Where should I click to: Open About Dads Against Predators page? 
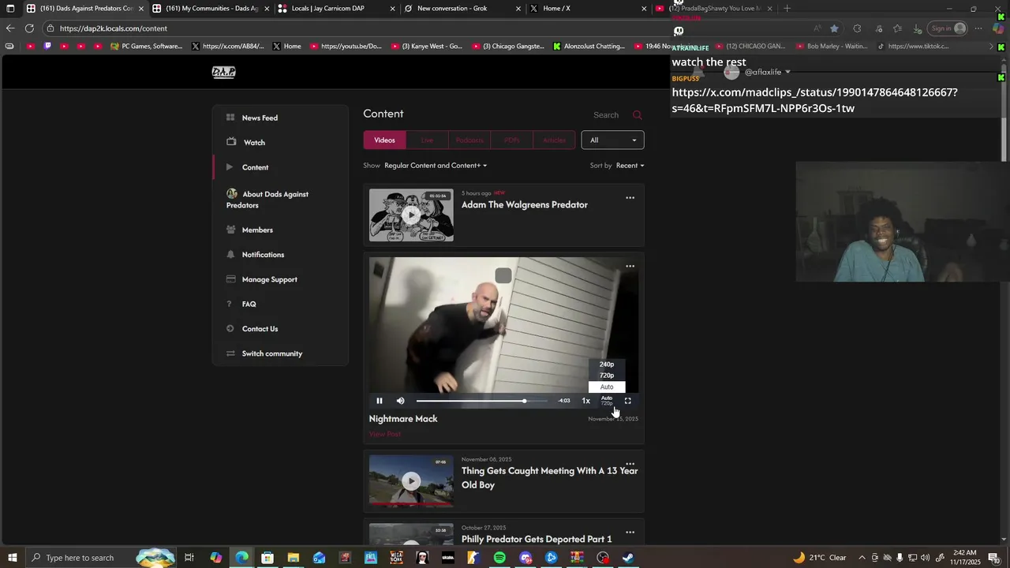(267, 200)
